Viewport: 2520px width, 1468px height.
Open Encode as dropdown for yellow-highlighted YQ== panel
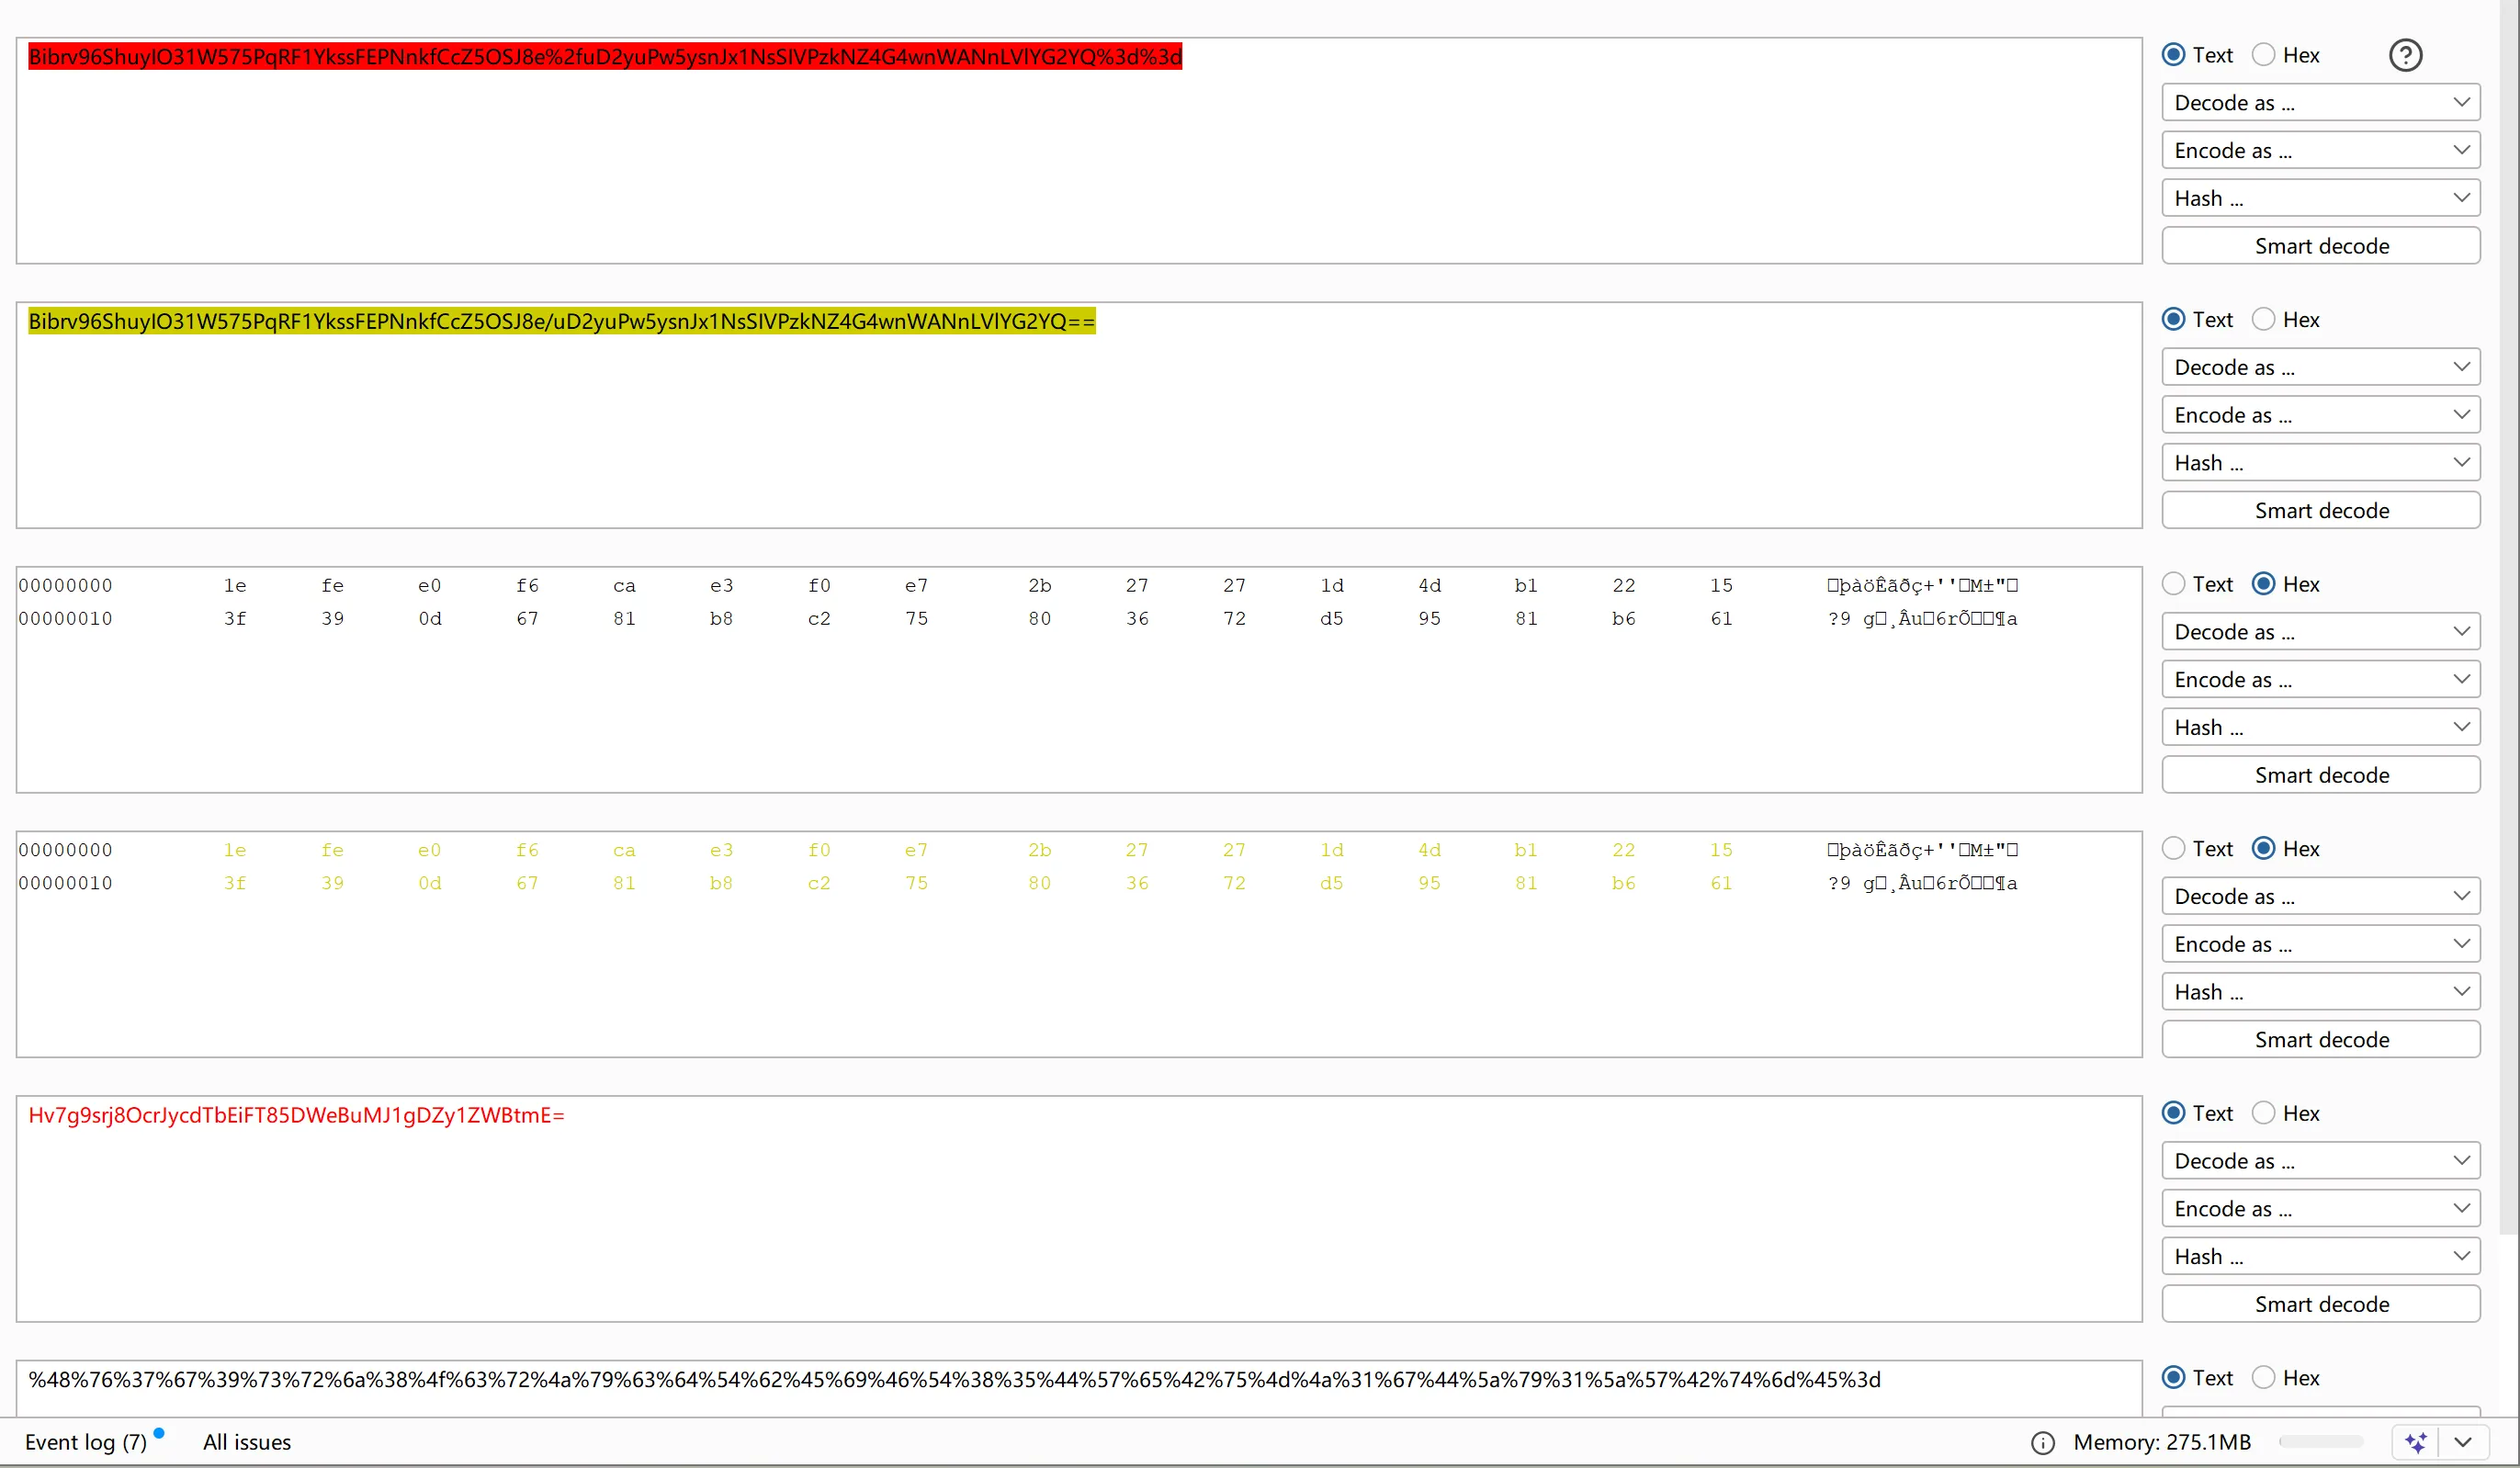2320,415
